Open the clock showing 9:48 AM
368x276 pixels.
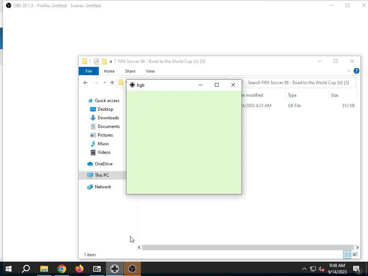[x=337, y=269]
